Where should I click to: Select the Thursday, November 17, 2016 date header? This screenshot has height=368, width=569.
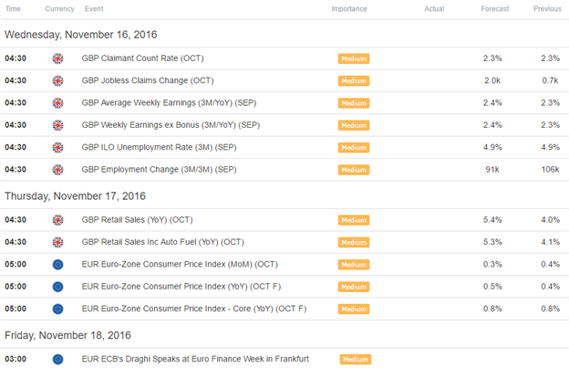pyautogui.click(x=75, y=196)
